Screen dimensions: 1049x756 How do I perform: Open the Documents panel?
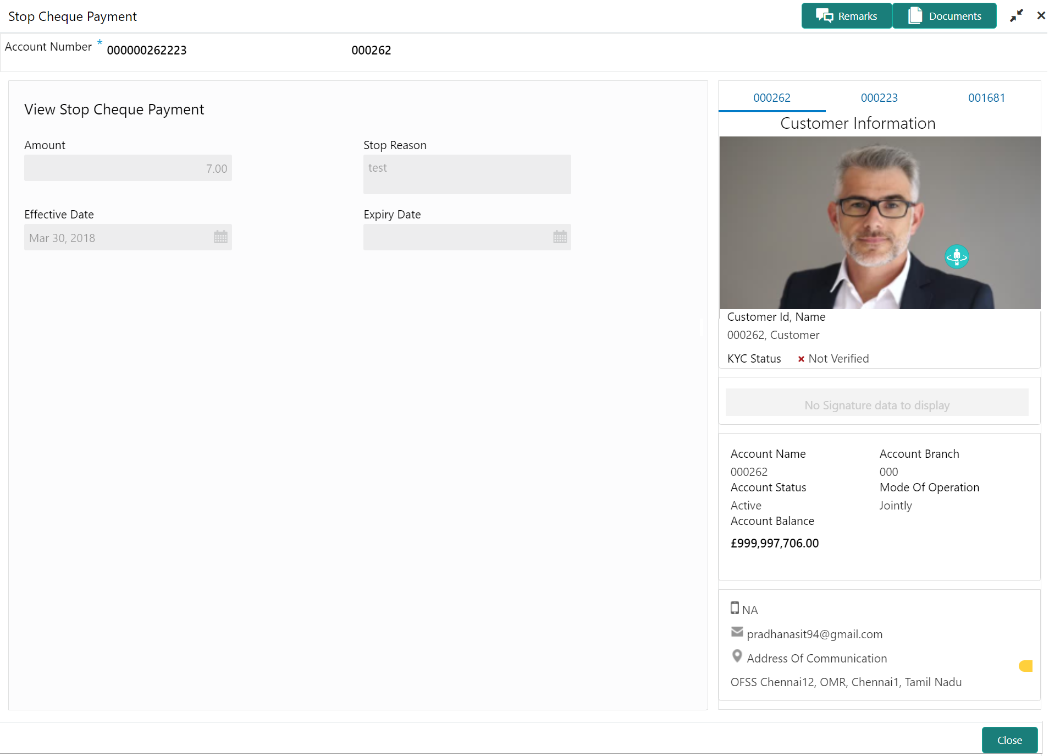pos(945,16)
